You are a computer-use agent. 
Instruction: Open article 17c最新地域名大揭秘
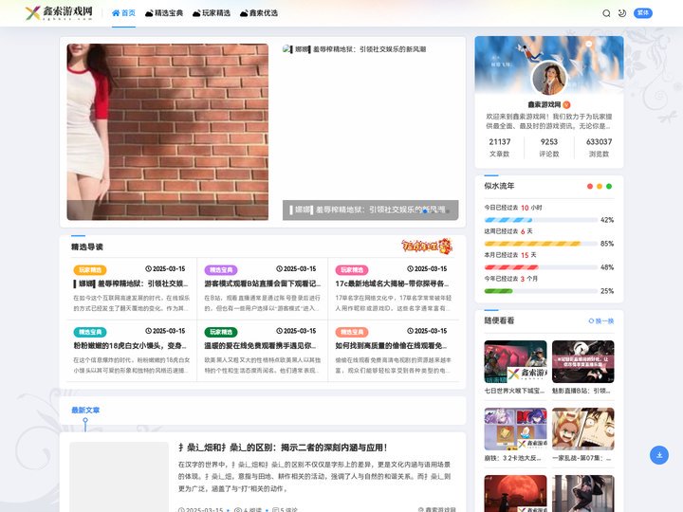pos(392,283)
